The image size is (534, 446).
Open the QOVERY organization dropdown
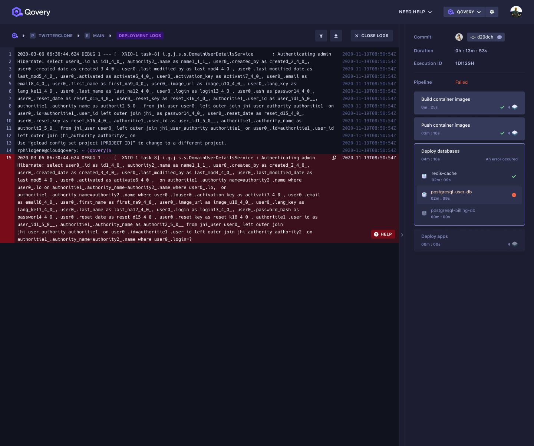pyautogui.click(x=464, y=12)
